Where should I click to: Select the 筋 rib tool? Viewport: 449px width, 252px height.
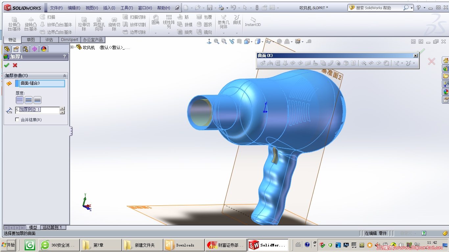(183, 17)
